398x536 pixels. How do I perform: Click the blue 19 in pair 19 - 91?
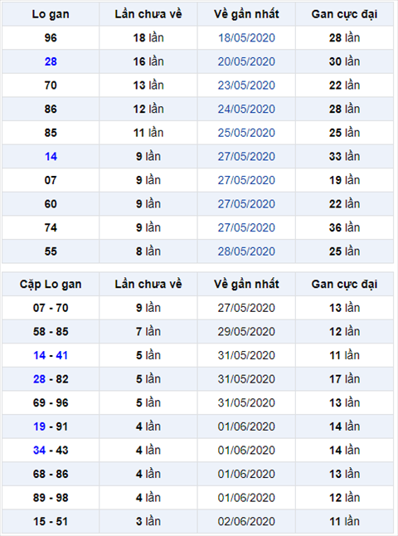pyautogui.click(x=39, y=426)
